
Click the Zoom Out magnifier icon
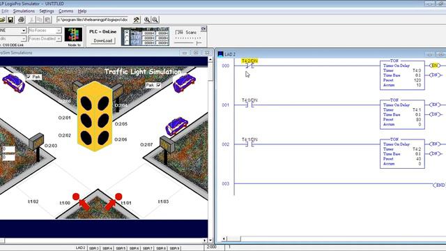click(155, 20)
